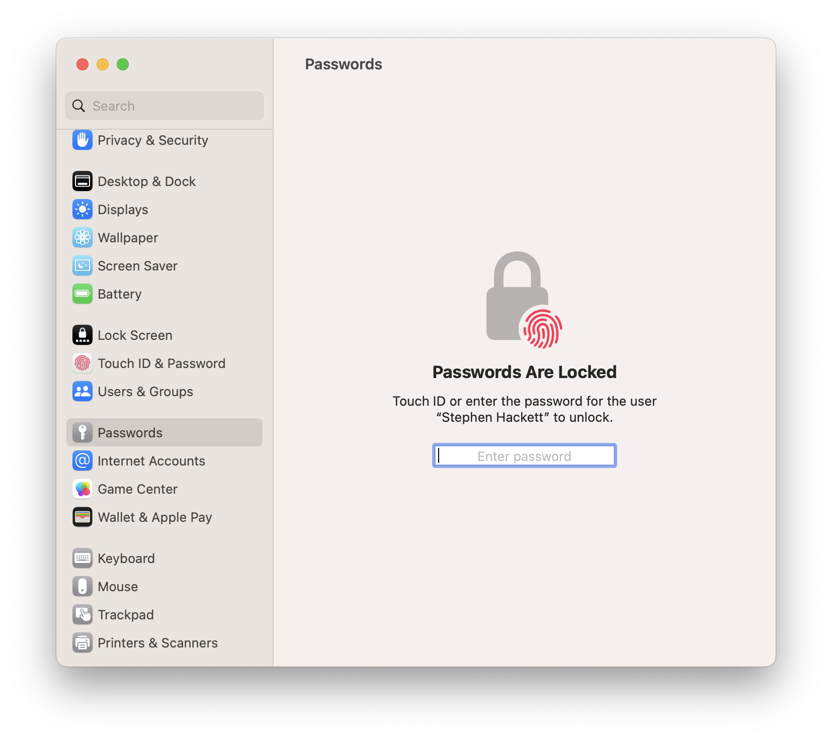Focus the Search settings field

[171, 106]
